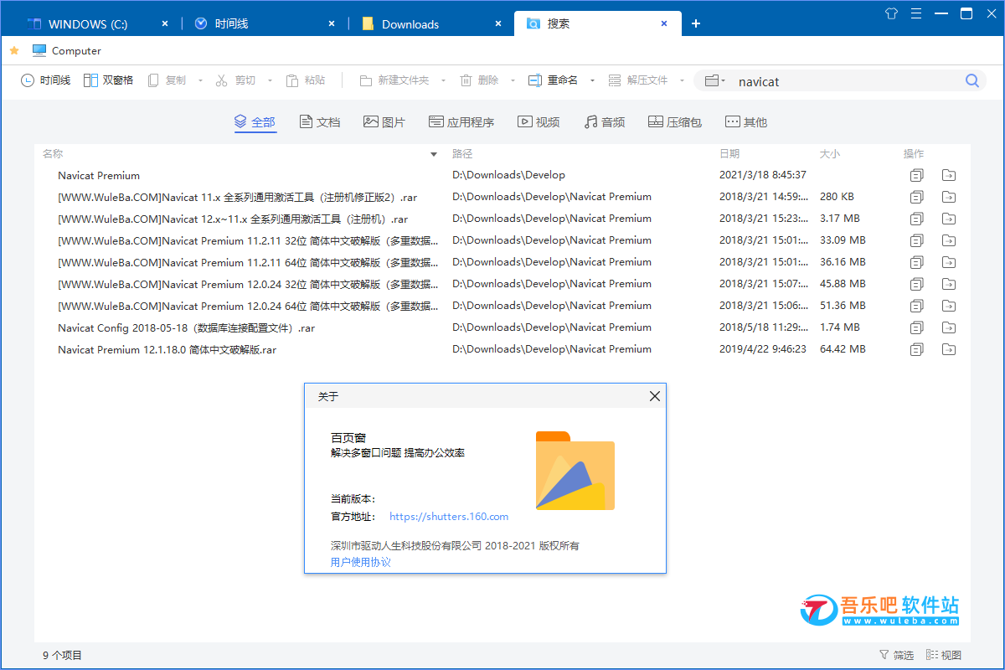Click the magnifier search icon
The image size is (1005, 670).
click(972, 80)
